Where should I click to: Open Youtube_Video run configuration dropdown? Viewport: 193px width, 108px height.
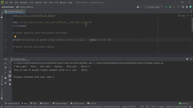[x=153, y=7]
